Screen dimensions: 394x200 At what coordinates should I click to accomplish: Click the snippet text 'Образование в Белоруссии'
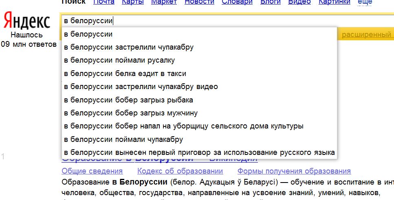114,182
